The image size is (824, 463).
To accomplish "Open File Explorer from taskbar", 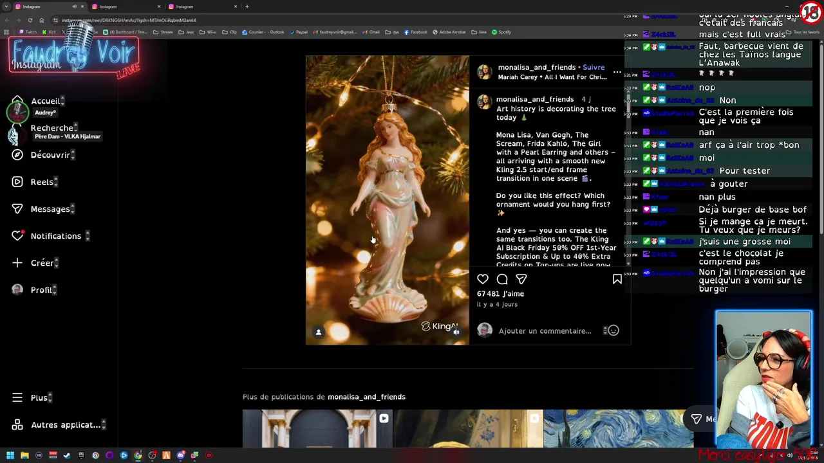I will click(x=24, y=455).
